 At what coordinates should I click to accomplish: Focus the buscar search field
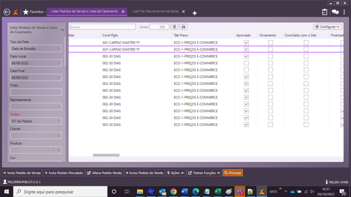pyautogui.click(x=103, y=27)
